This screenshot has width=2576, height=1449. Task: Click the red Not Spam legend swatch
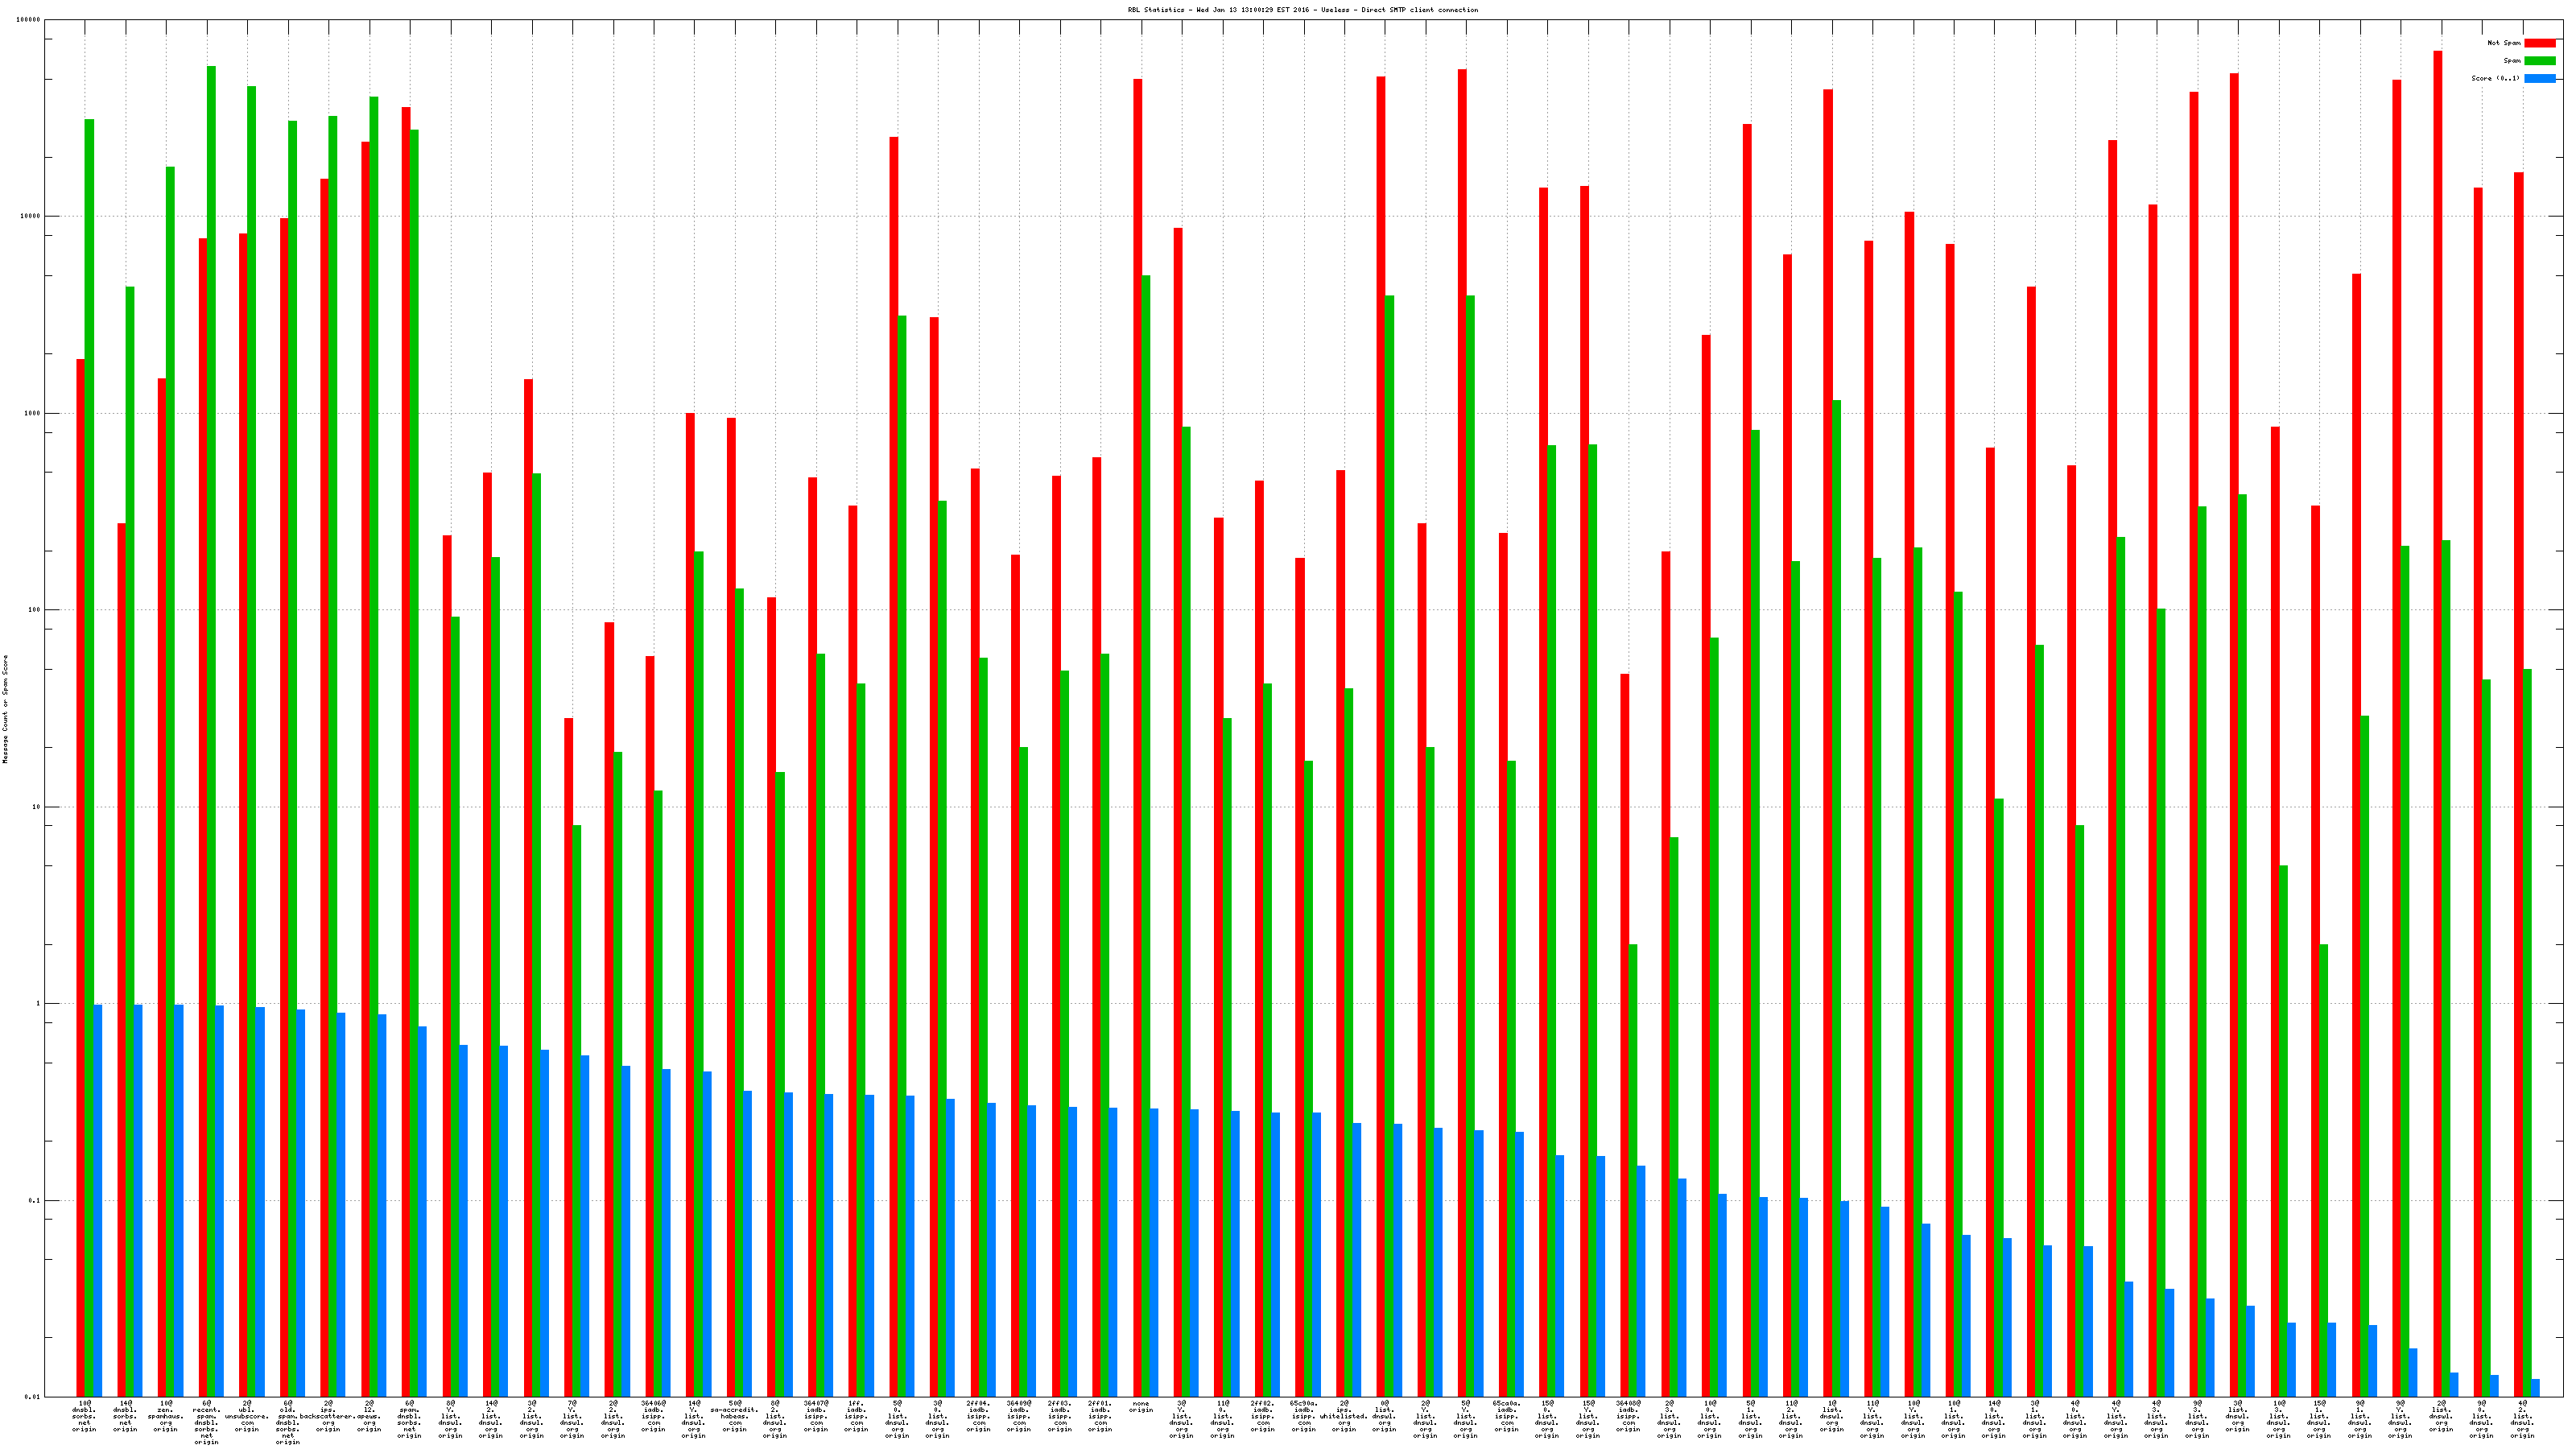[2539, 43]
